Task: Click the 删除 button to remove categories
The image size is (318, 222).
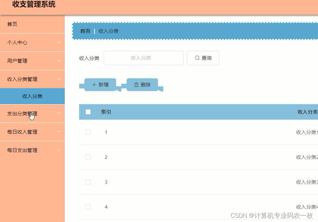Action: 142,84
